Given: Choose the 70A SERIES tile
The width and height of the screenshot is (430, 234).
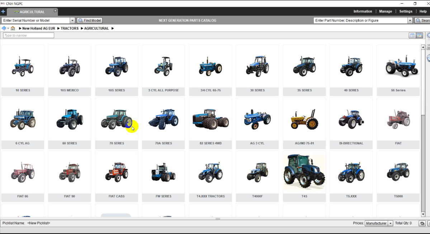Looking at the screenshot, I should (x=164, y=123).
